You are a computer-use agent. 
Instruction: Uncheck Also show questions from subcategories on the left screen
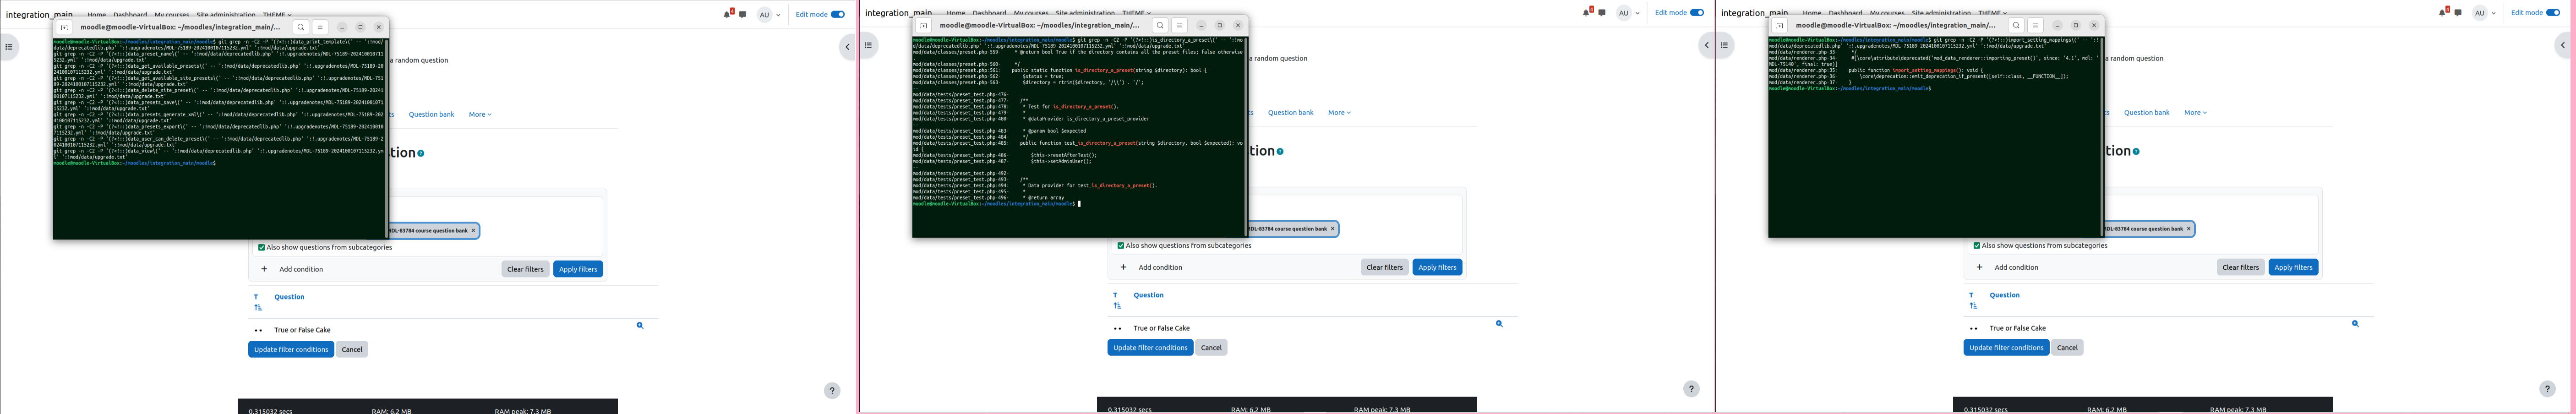(x=262, y=247)
